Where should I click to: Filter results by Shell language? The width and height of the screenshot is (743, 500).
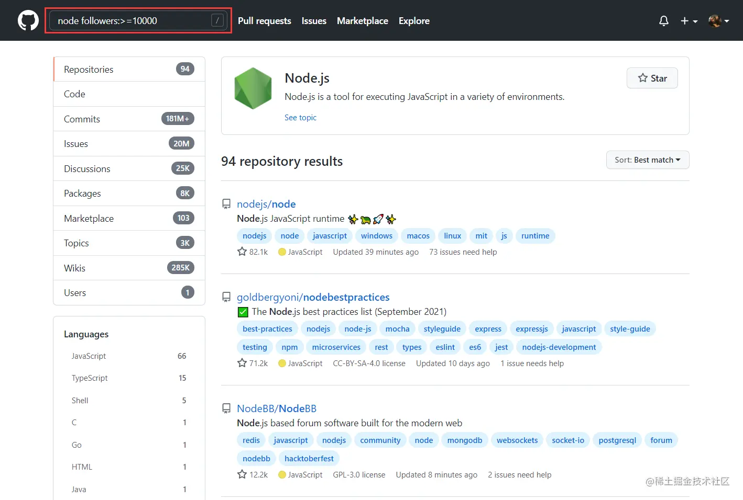click(x=129, y=401)
